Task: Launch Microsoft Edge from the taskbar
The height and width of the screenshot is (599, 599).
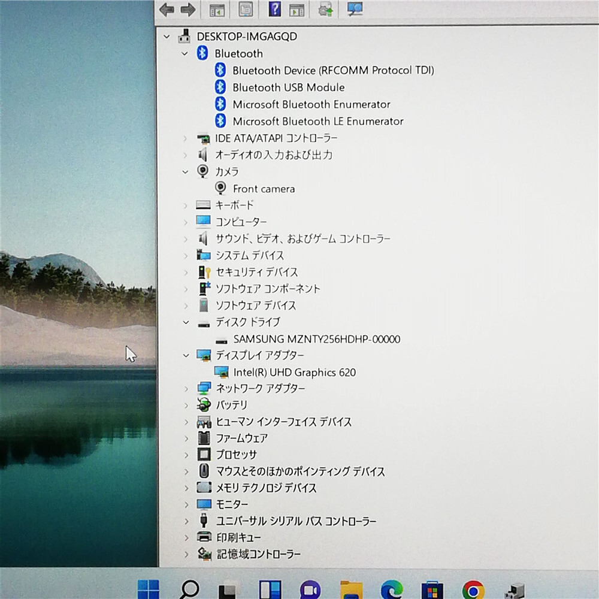Action: pos(392,589)
